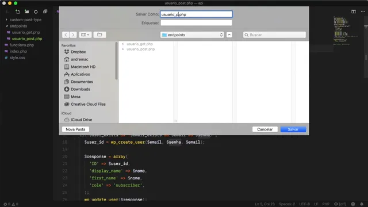
Task: Split the editor with the layout icon
Action: pyautogui.click(x=354, y=11)
